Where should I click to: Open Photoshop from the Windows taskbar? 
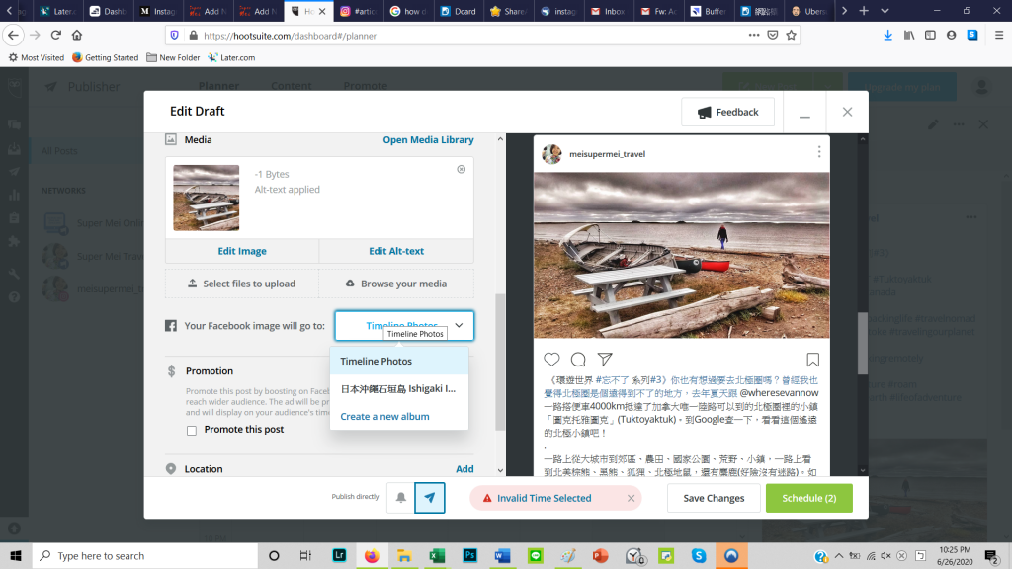pos(470,555)
